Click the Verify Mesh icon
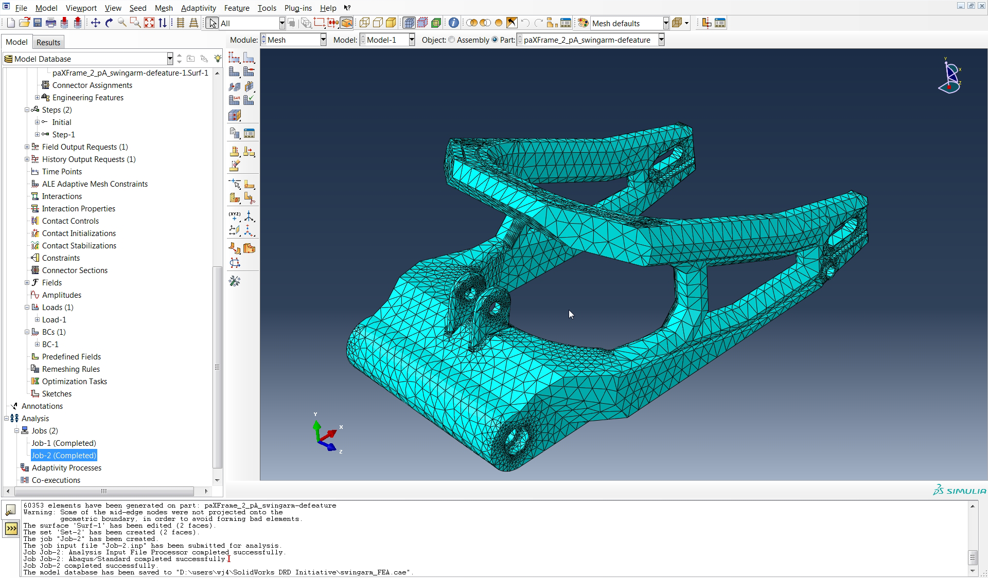Image resolution: width=988 pixels, height=578 pixels. point(249,100)
